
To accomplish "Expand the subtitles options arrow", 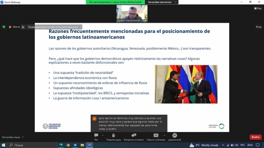I will point(164,135).
